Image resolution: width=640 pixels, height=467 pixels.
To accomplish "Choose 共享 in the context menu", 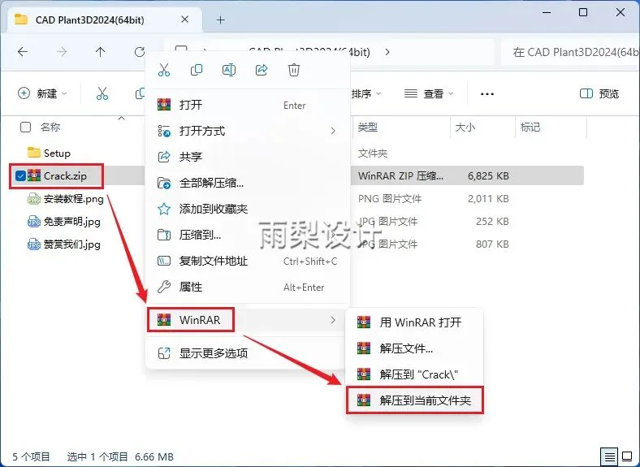I will click(248, 157).
